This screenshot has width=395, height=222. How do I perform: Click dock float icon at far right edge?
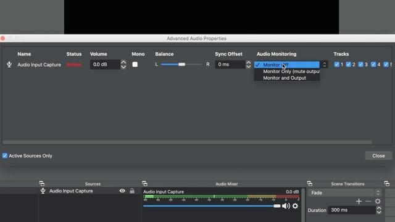(x=387, y=184)
